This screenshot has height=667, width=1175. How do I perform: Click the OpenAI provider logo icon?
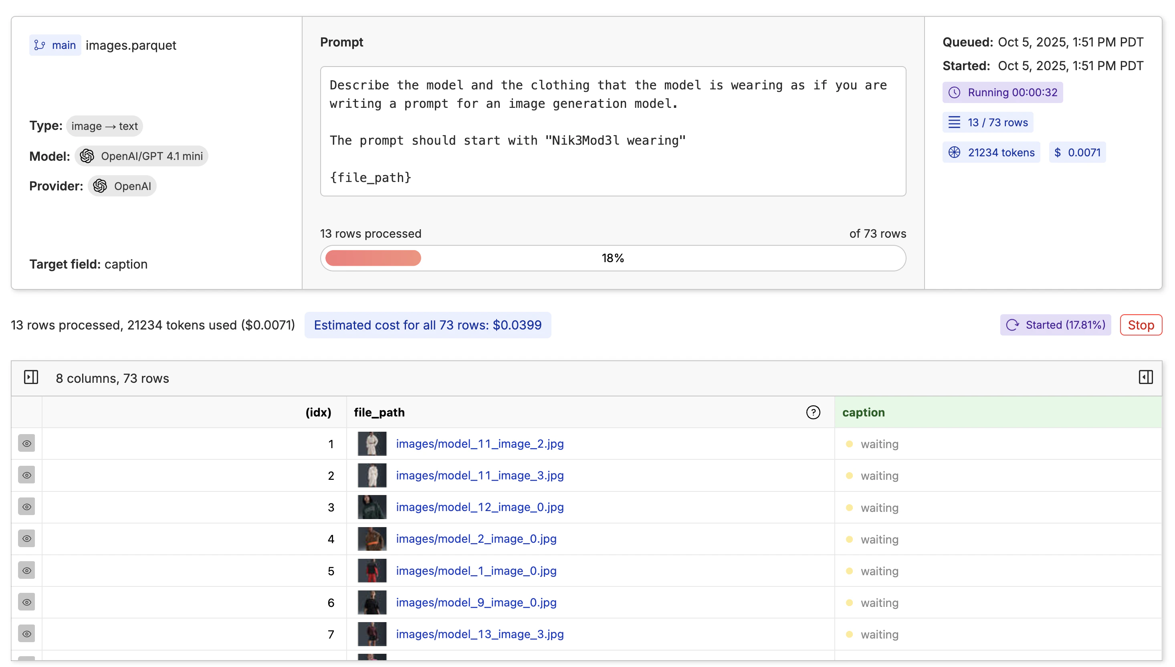click(99, 186)
